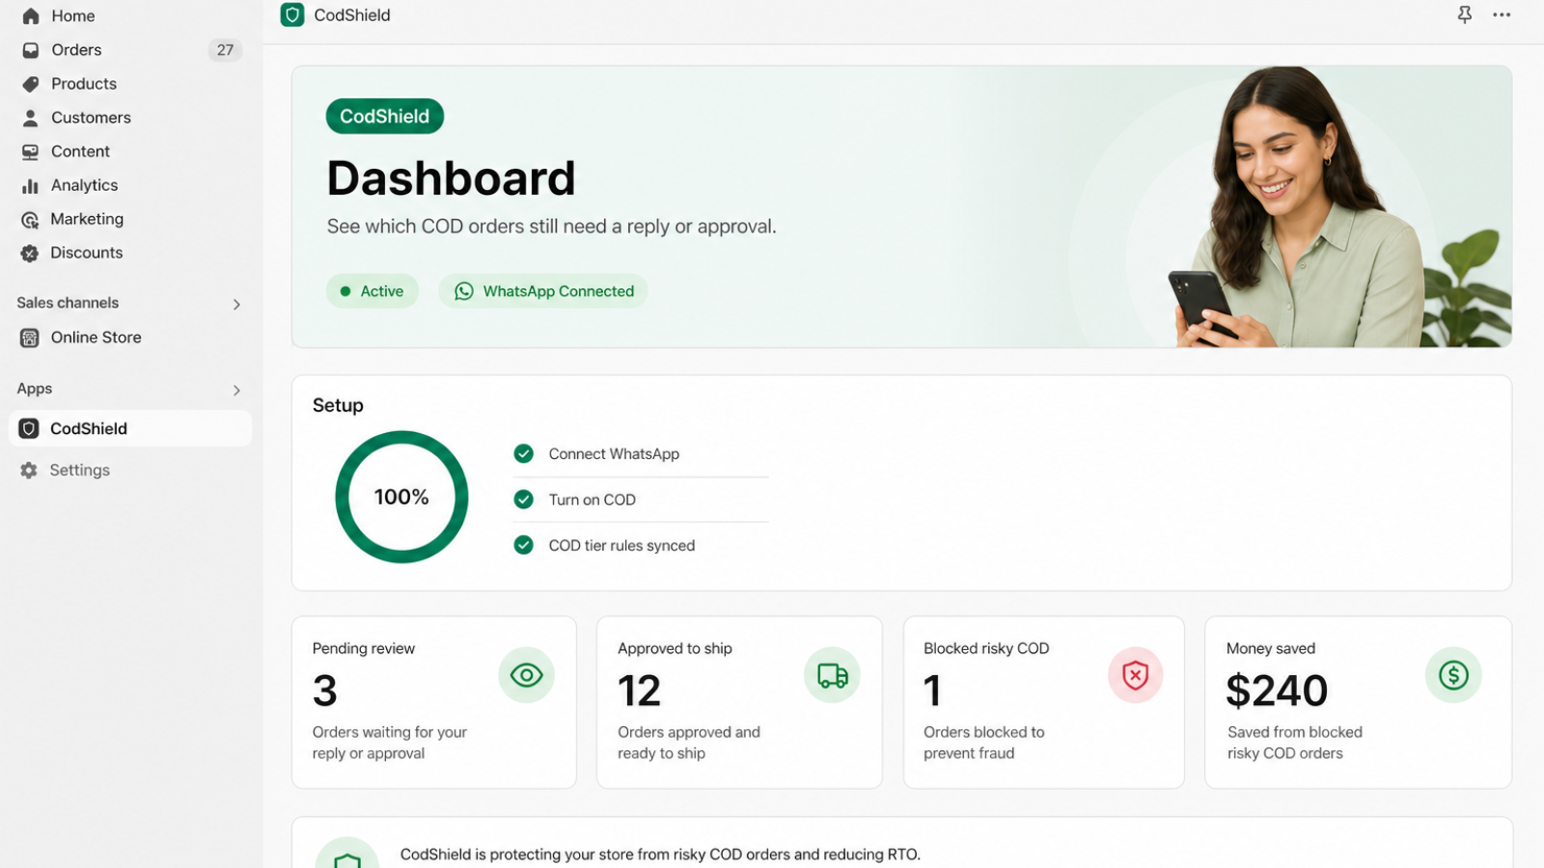Click the "3" pending review count
1544x868 pixels.
tap(325, 691)
